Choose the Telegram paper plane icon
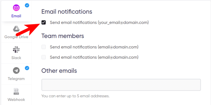The image size is (211, 105). click(16, 70)
